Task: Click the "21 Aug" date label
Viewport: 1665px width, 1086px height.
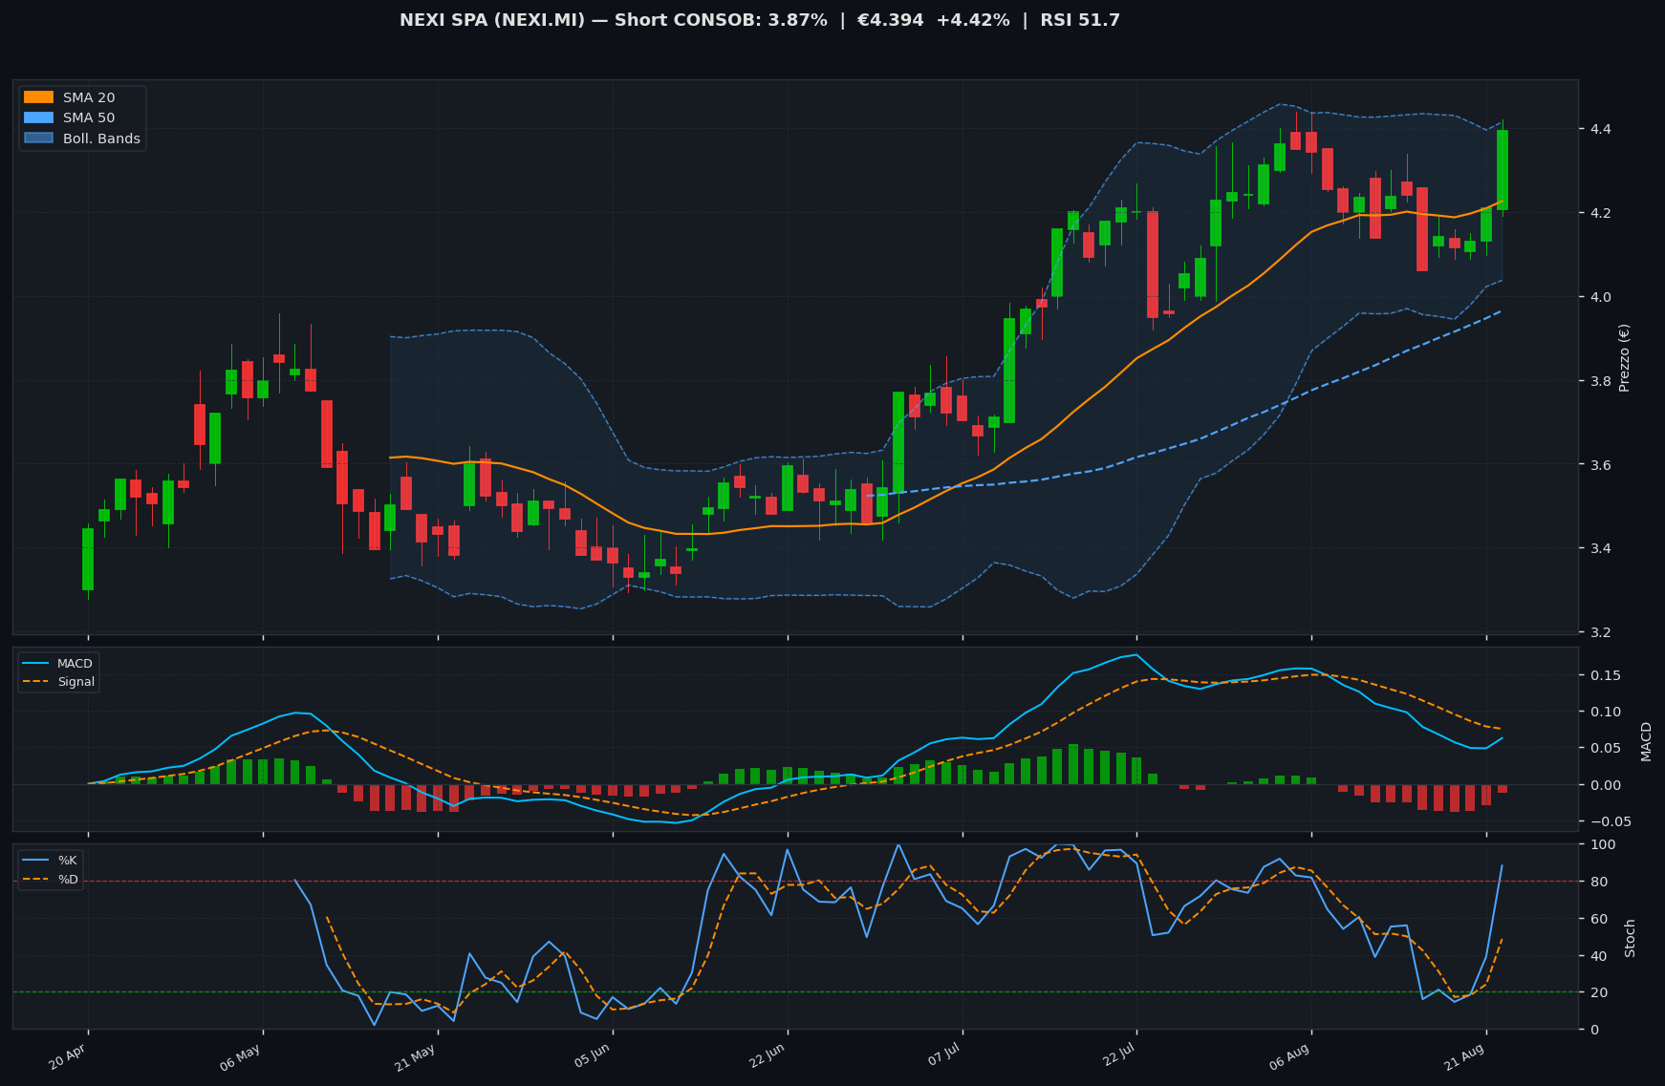Action: tap(1464, 1055)
